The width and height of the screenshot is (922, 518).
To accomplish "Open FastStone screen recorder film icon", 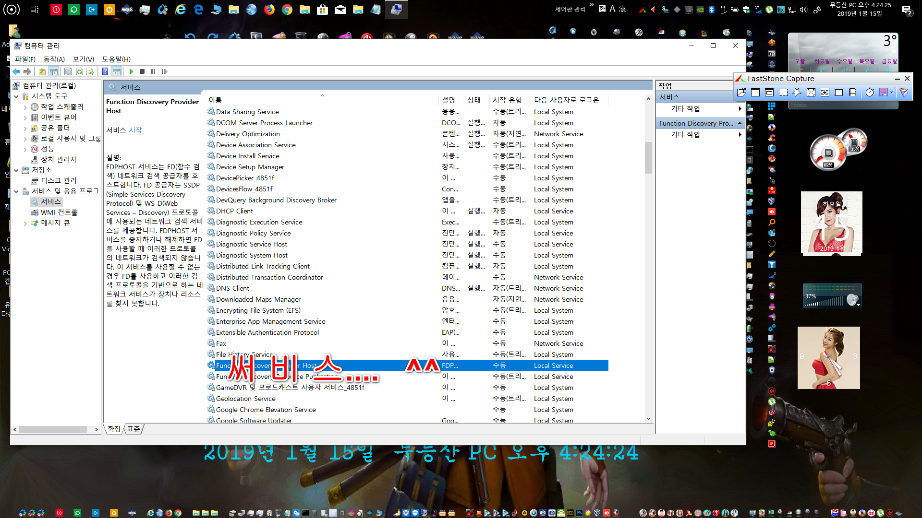I will coord(853,92).
